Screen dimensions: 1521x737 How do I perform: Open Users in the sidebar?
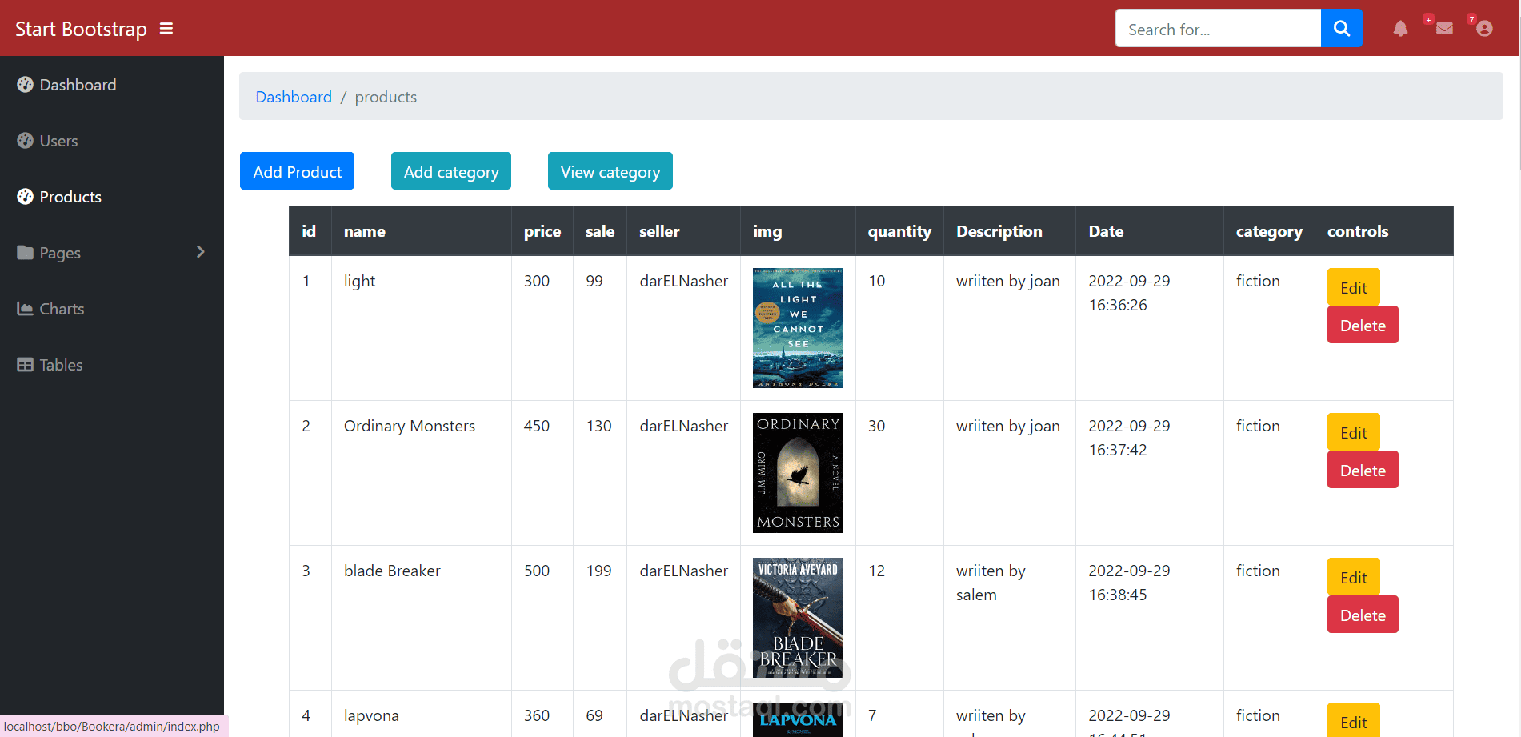(112, 140)
